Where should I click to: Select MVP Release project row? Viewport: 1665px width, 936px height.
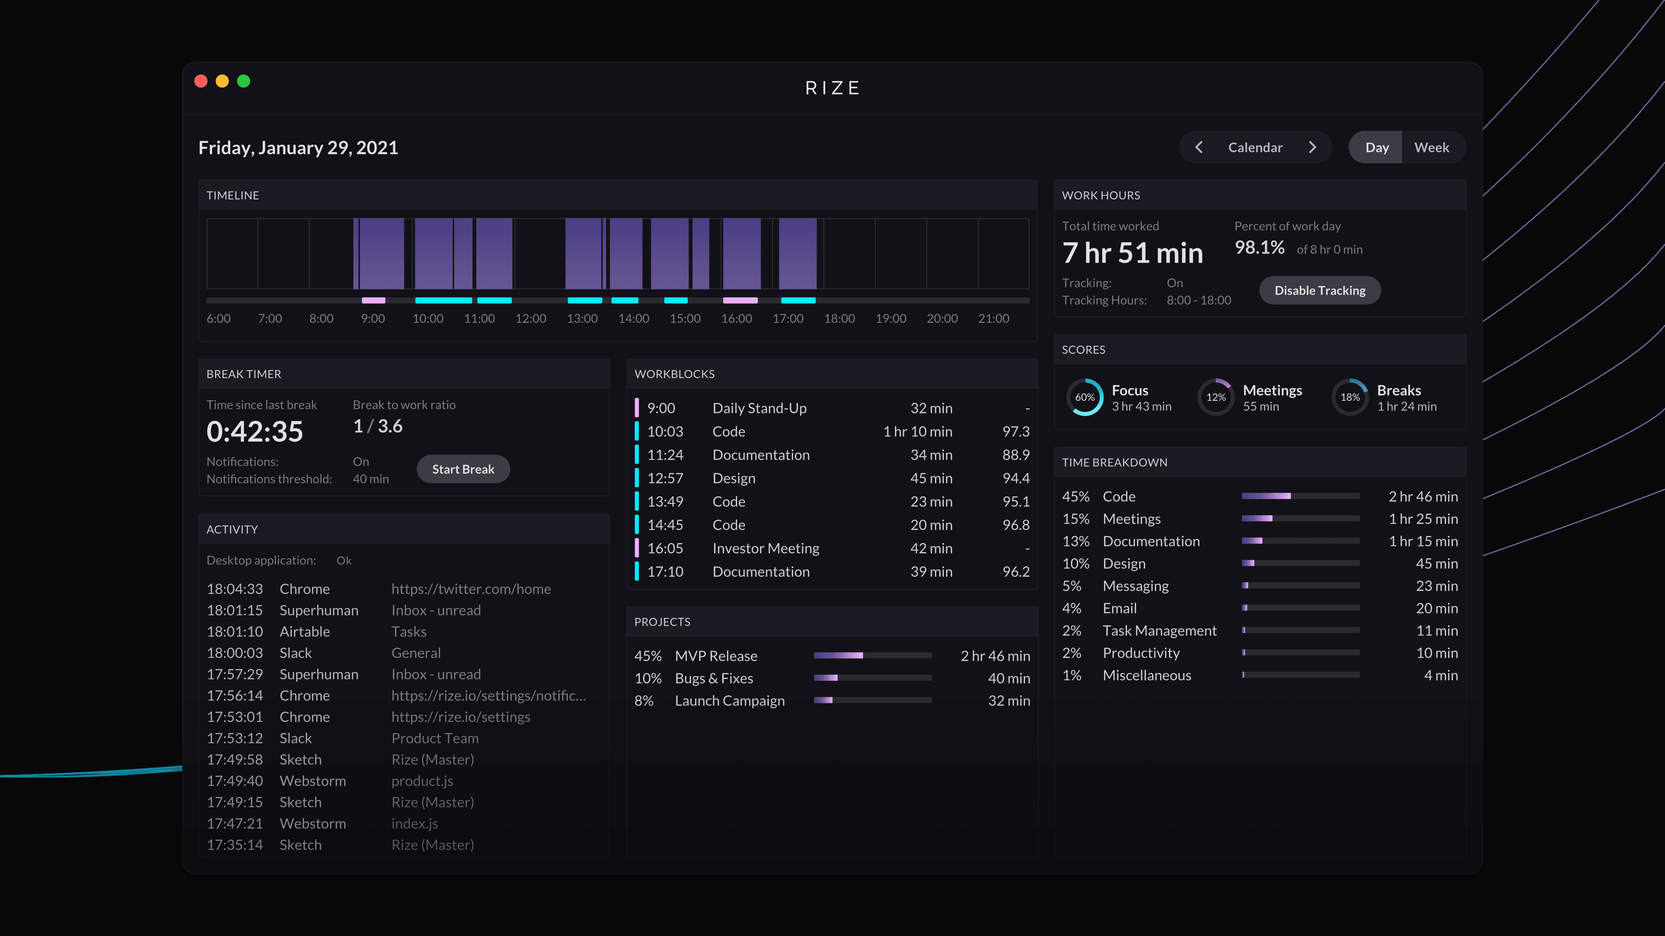pyautogui.click(x=832, y=656)
